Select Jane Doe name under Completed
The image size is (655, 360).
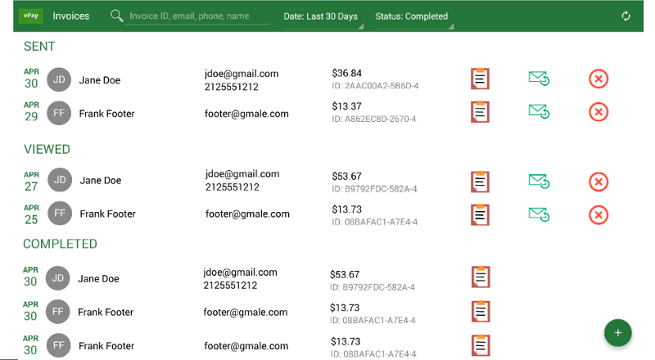click(98, 278)
